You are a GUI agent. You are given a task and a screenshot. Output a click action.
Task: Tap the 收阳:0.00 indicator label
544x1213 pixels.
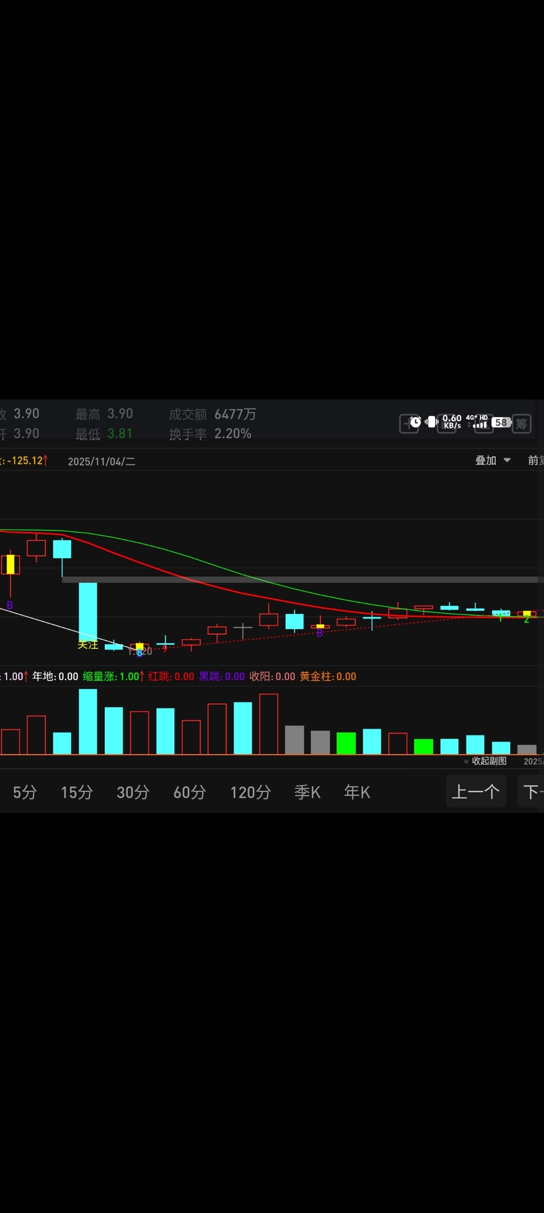pyautogui.click(x=273, y=677)
